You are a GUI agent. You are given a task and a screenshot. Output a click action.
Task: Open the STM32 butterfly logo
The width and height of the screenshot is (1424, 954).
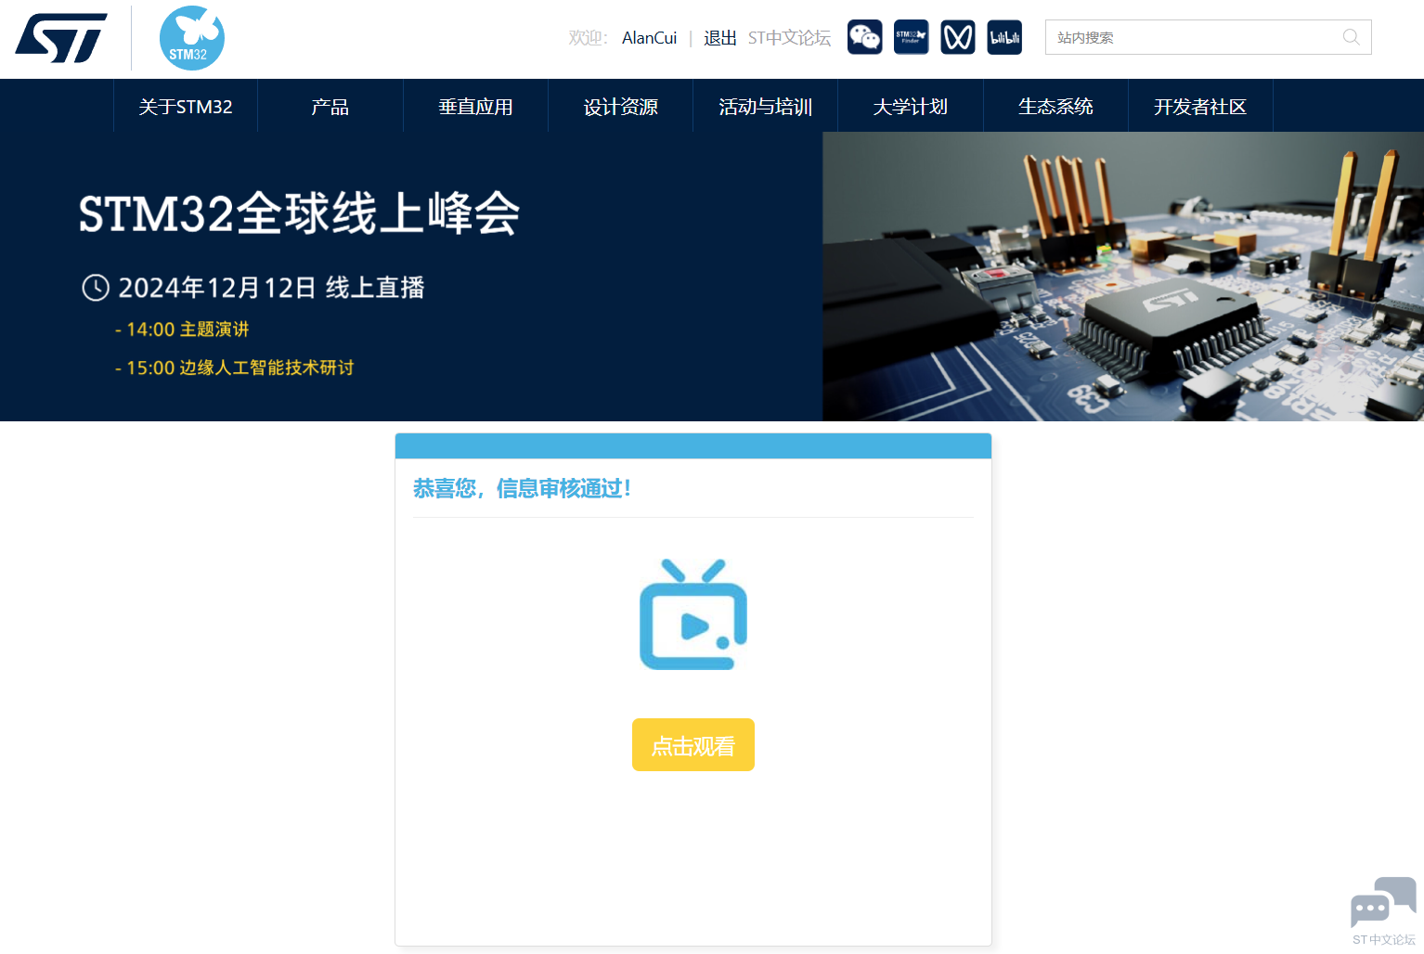coord(192,38)
